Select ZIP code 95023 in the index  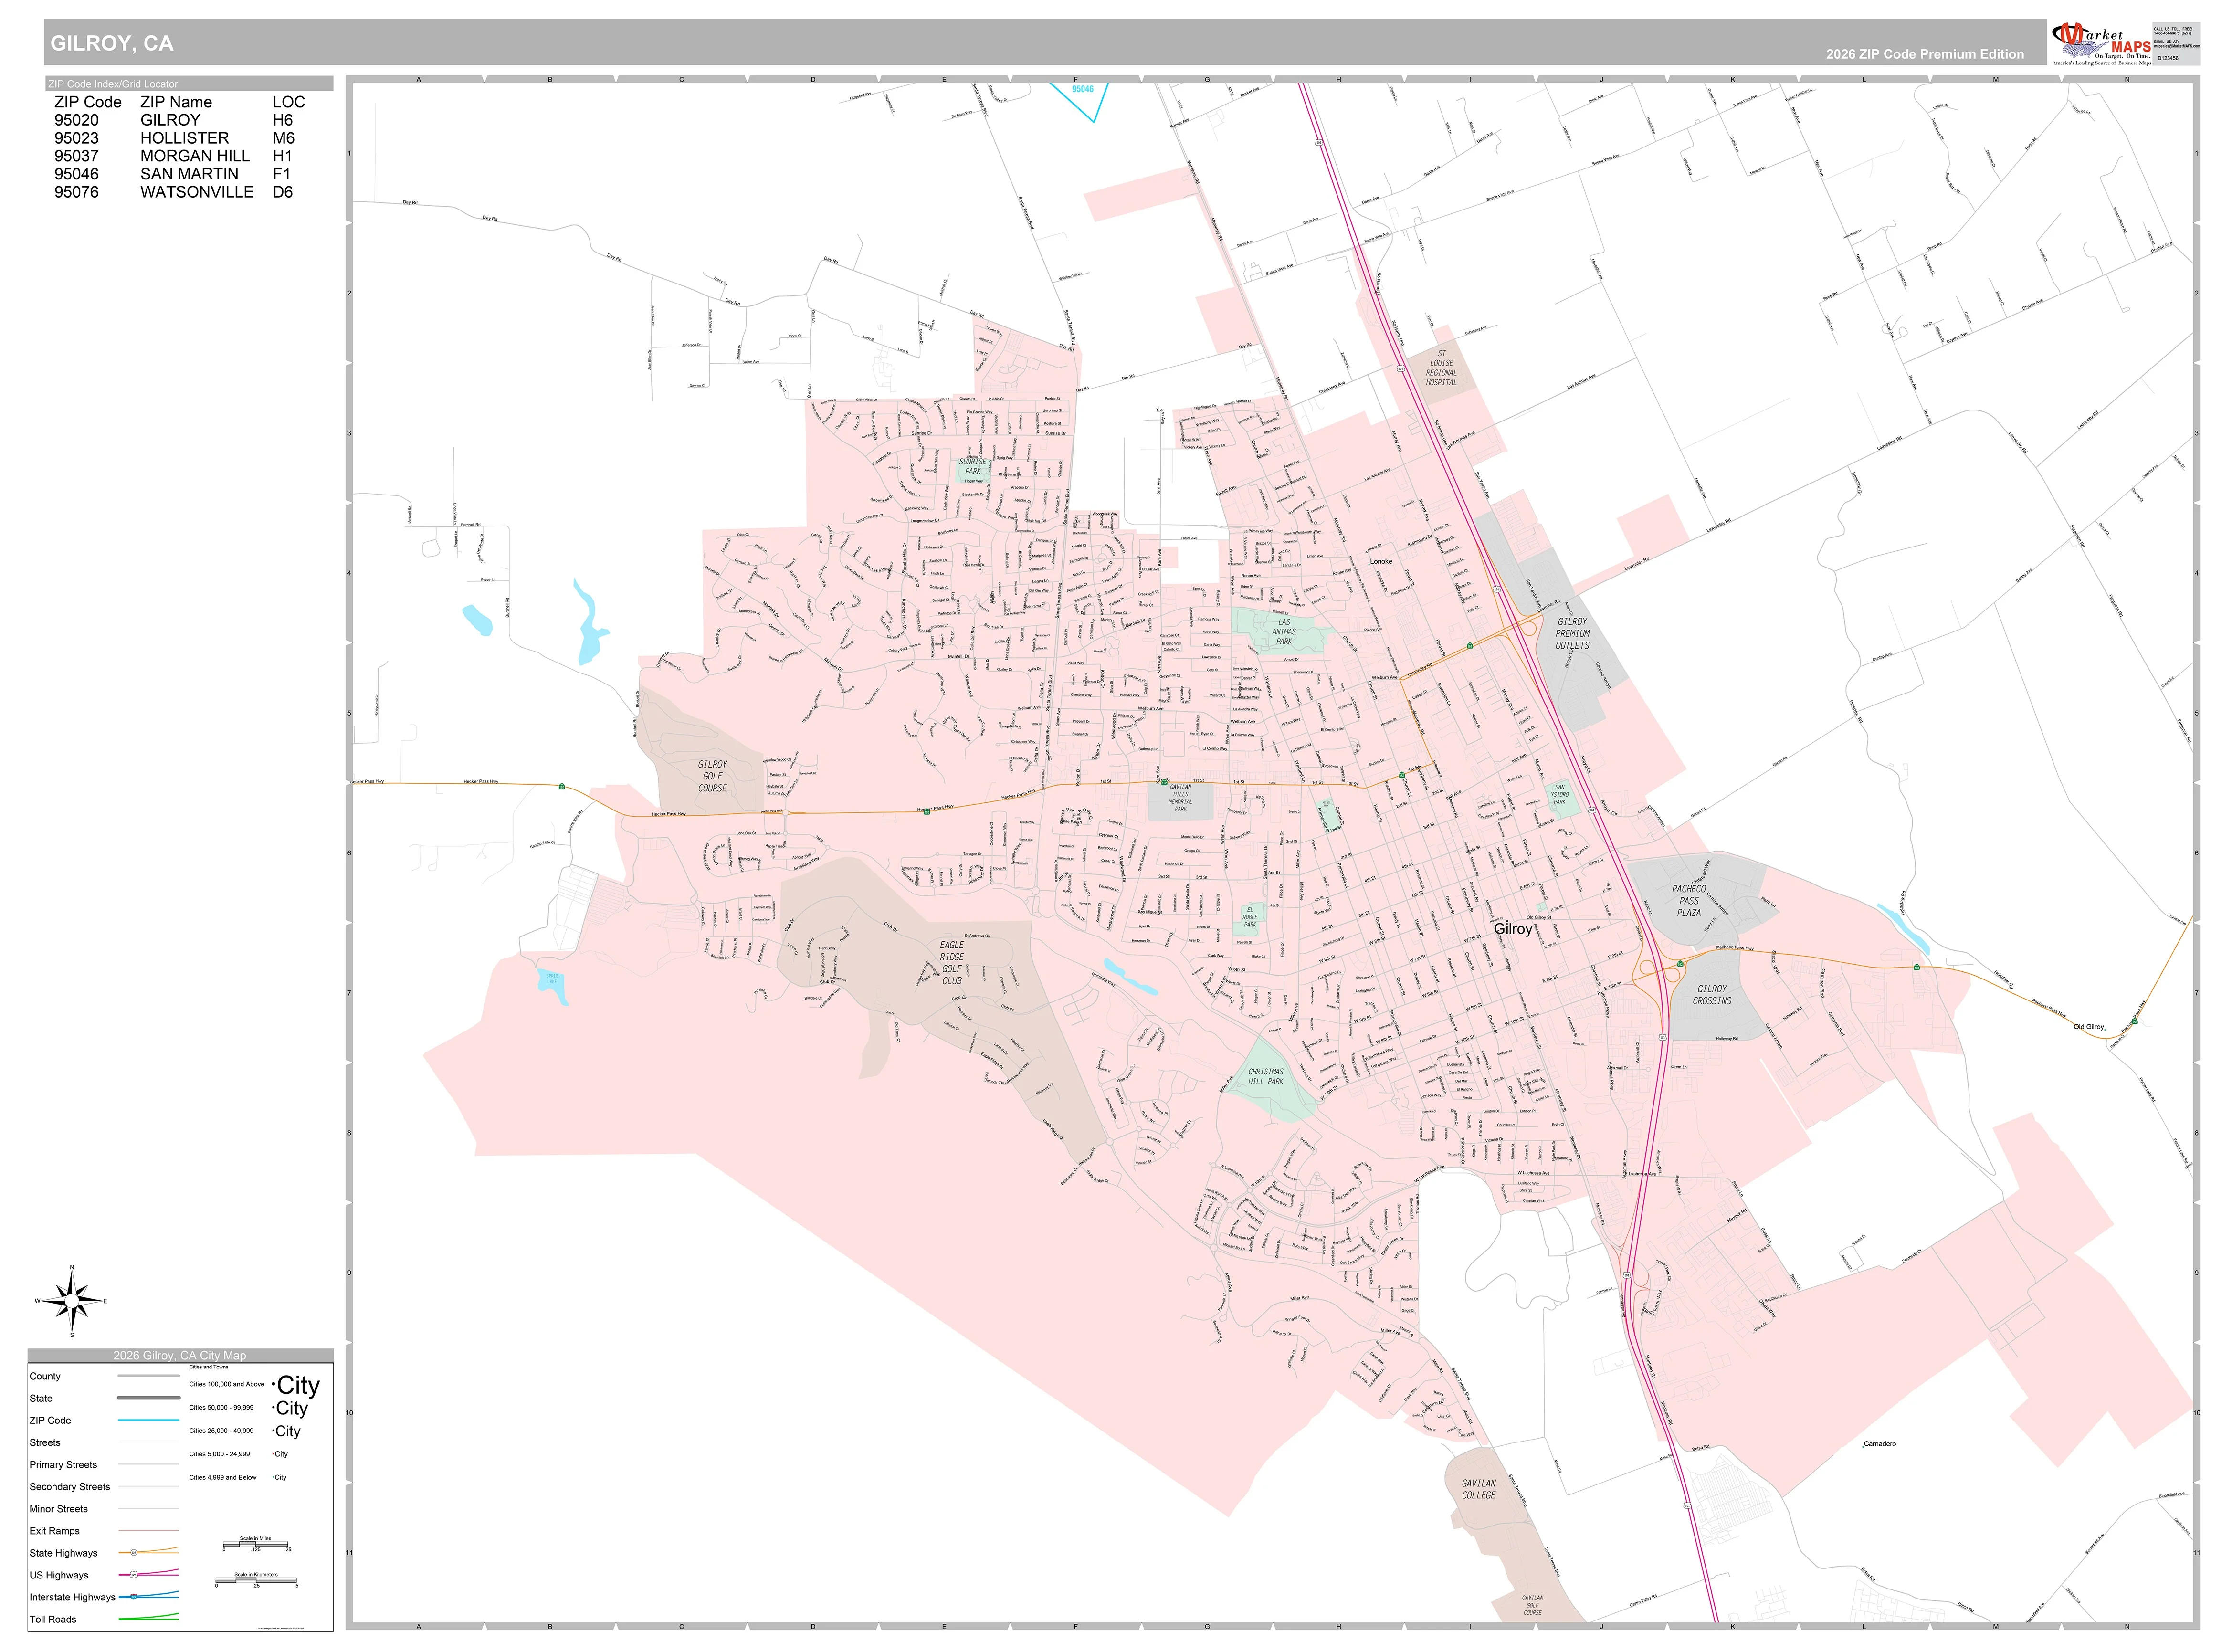[x=77, y=138]
